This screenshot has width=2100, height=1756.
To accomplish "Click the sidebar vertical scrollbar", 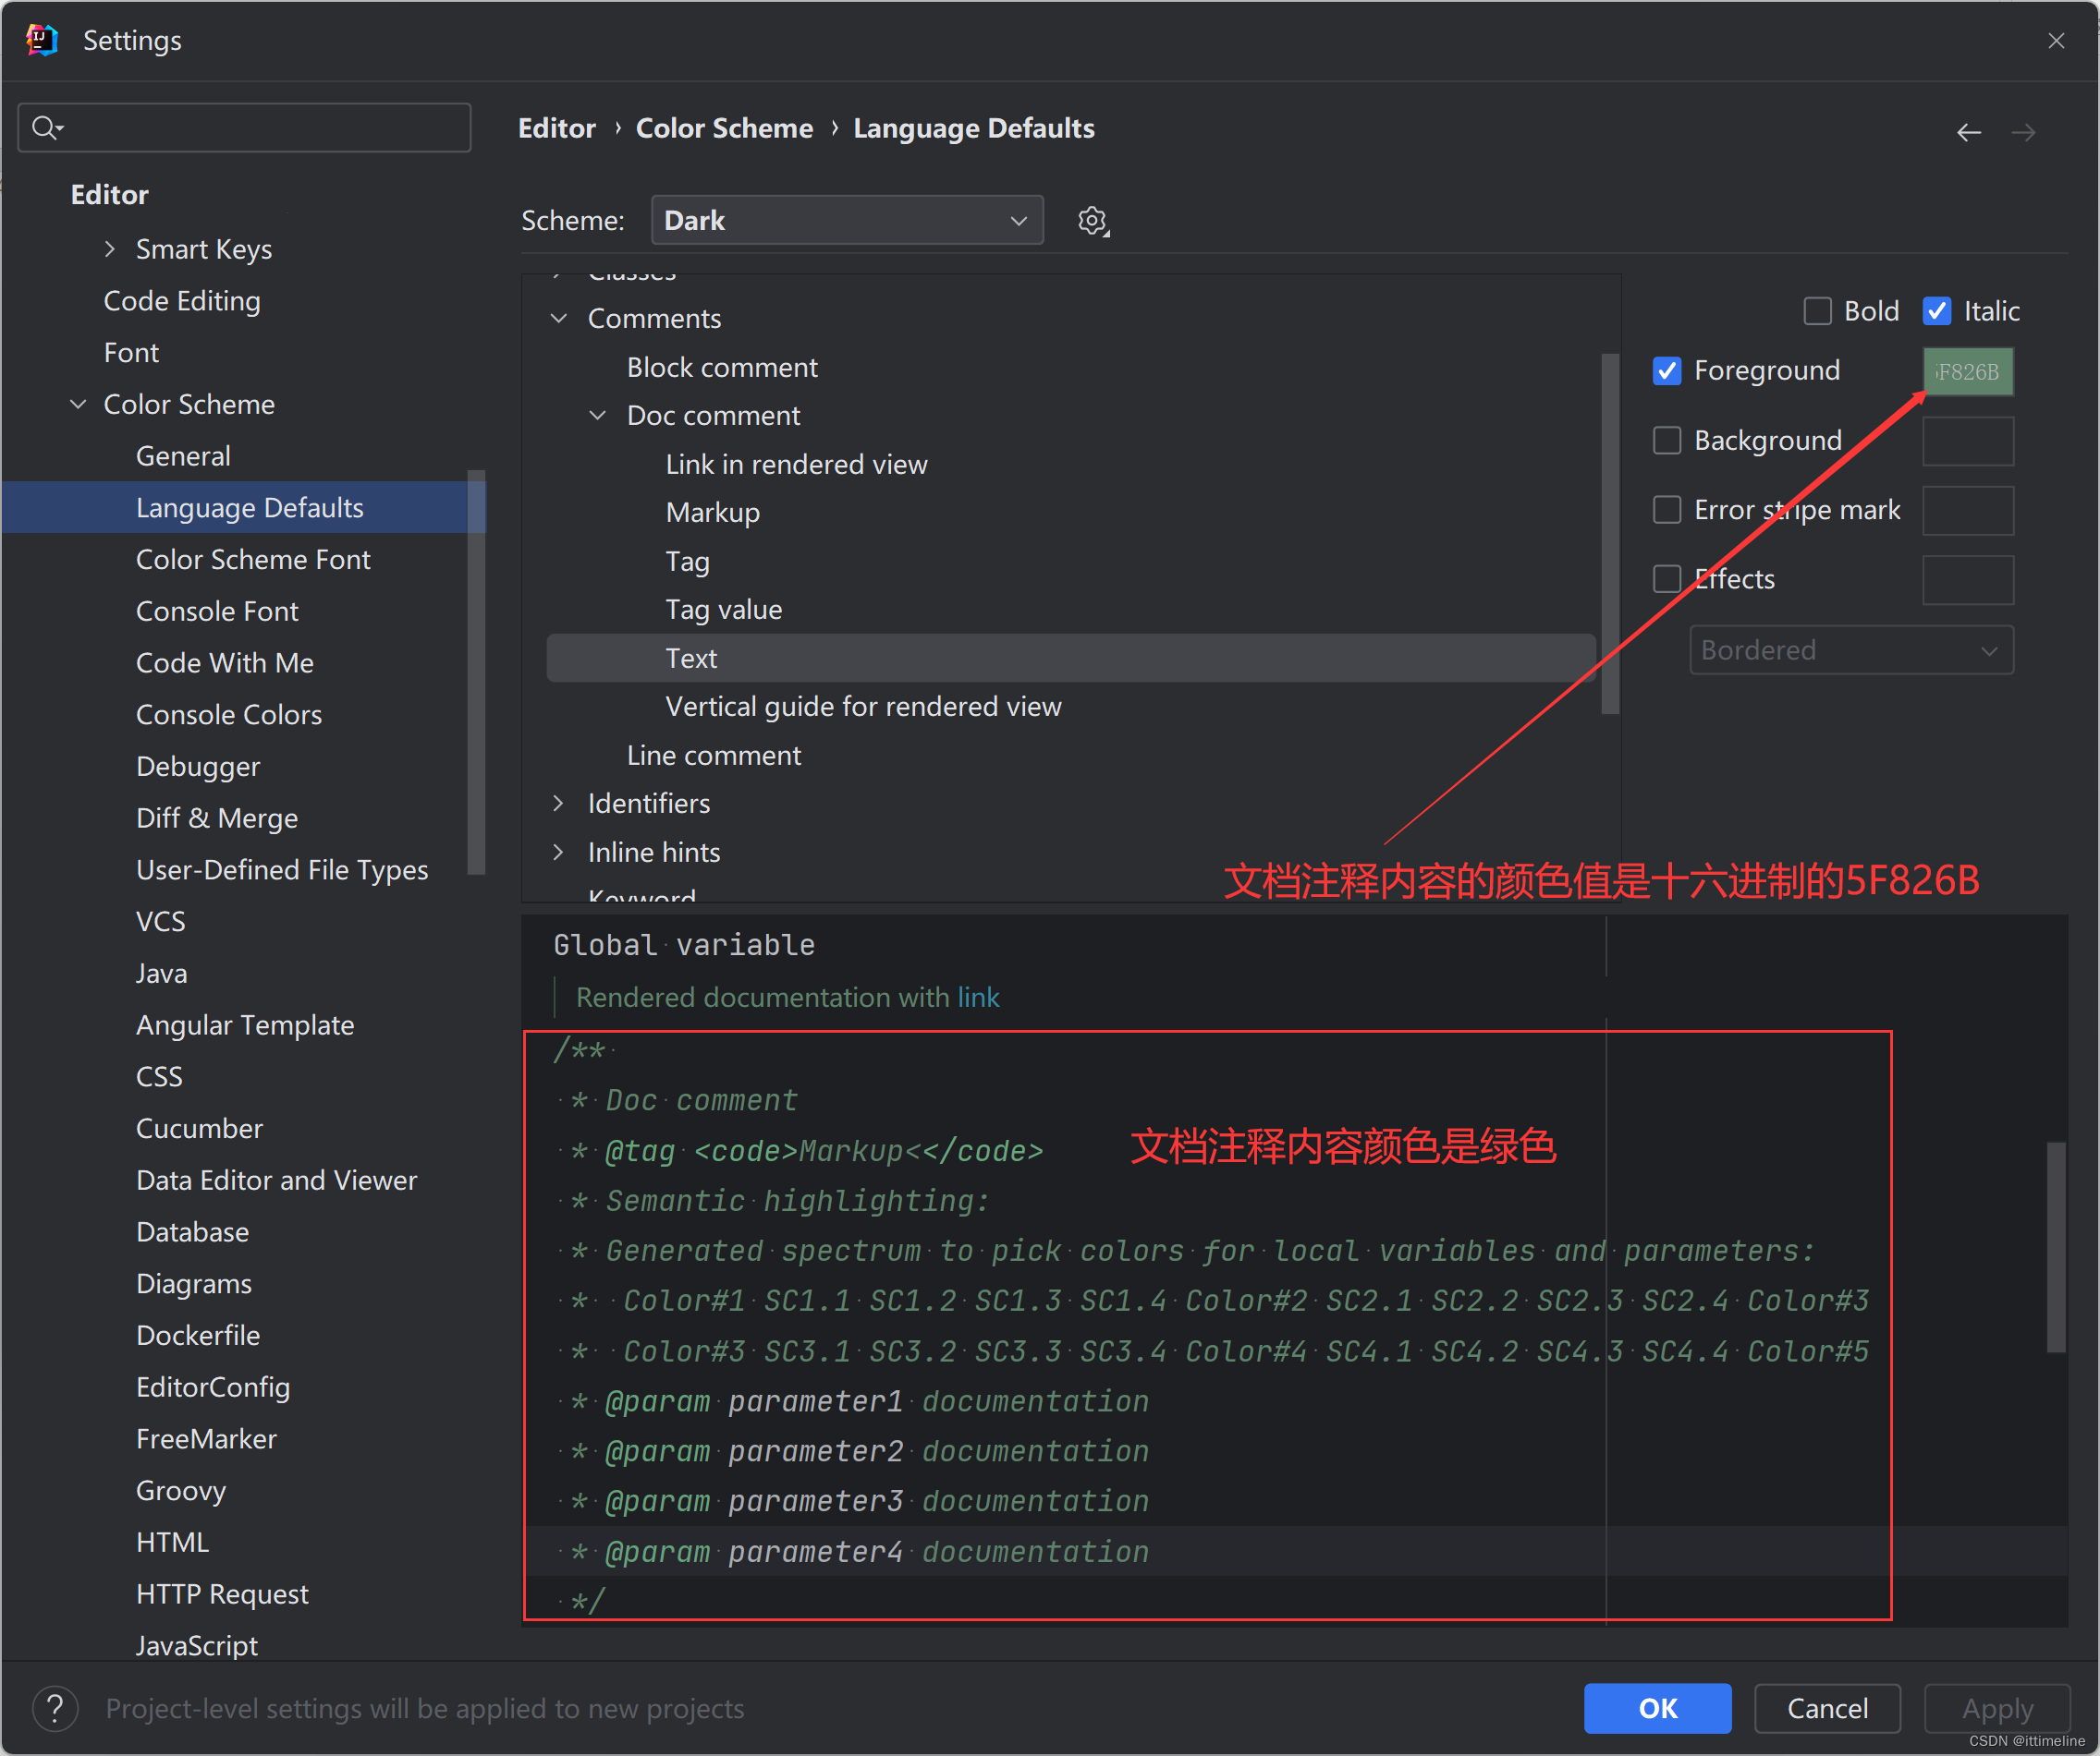I will click(476, 672).
